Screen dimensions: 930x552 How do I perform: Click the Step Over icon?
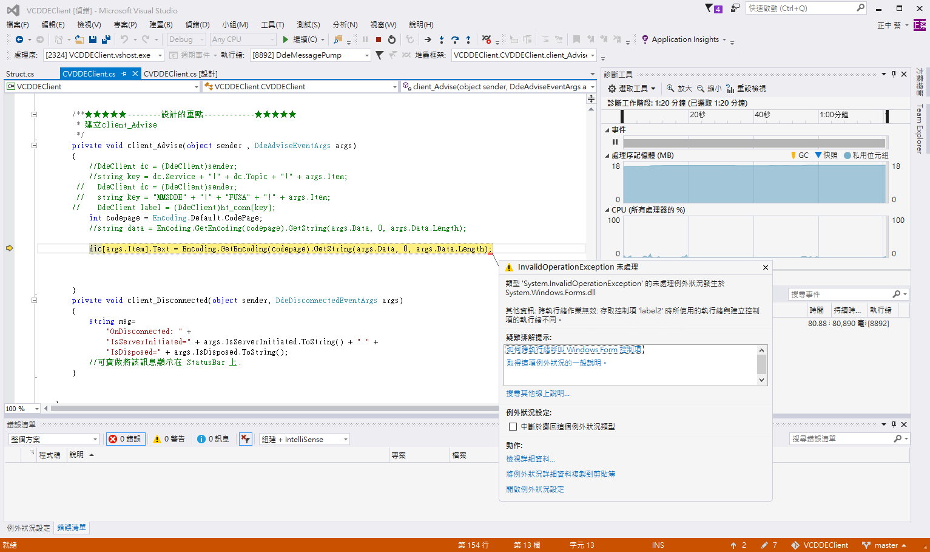pyautogui.click(x=455, y=39)
